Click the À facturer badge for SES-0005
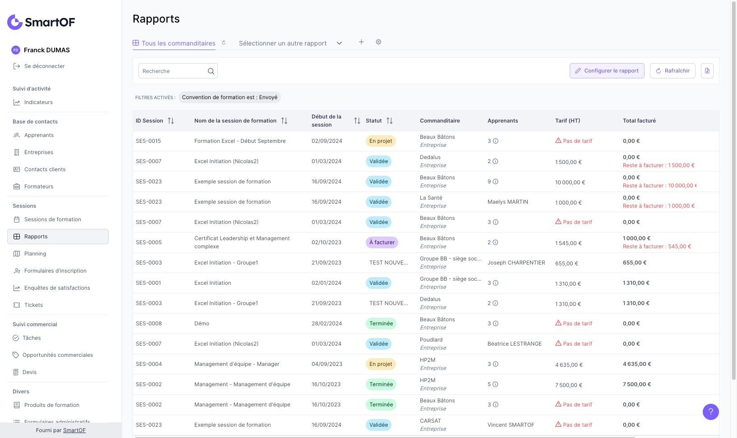This screenshot has width=737, height=438. pos(382,242)
